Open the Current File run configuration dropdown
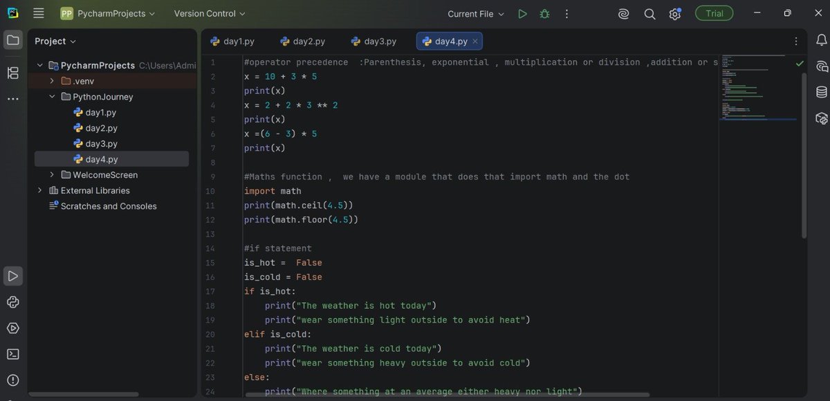830x401 pixels. click(x=476, y=14)
